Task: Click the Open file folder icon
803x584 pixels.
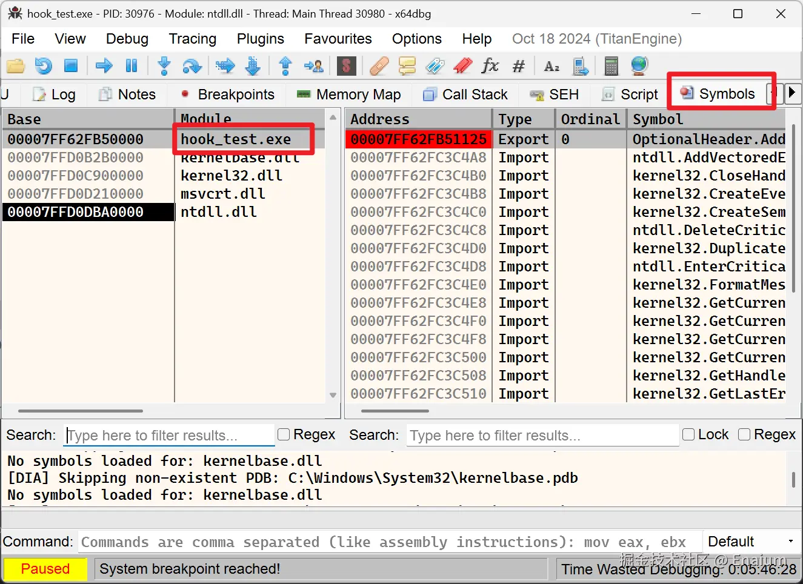Action: [16, 65]
